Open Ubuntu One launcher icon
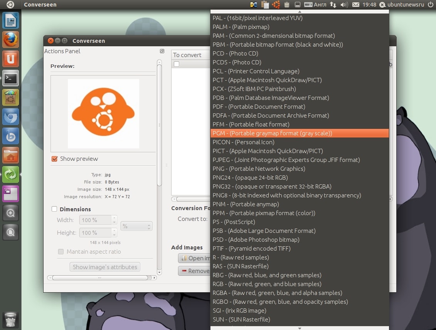The height and width of the screenshot is (330, 436). (10, 59)
